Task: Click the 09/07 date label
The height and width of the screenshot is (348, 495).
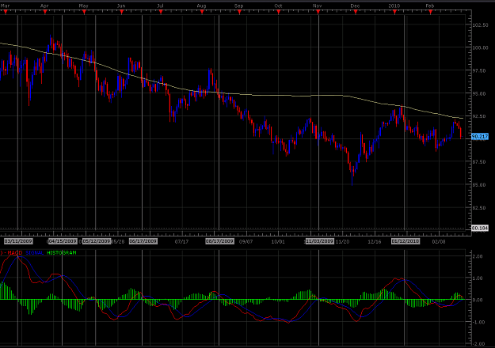Action: [246, 241]
